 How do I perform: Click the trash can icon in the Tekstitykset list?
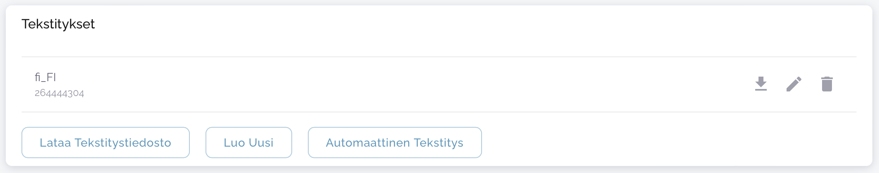coord(827,84)
